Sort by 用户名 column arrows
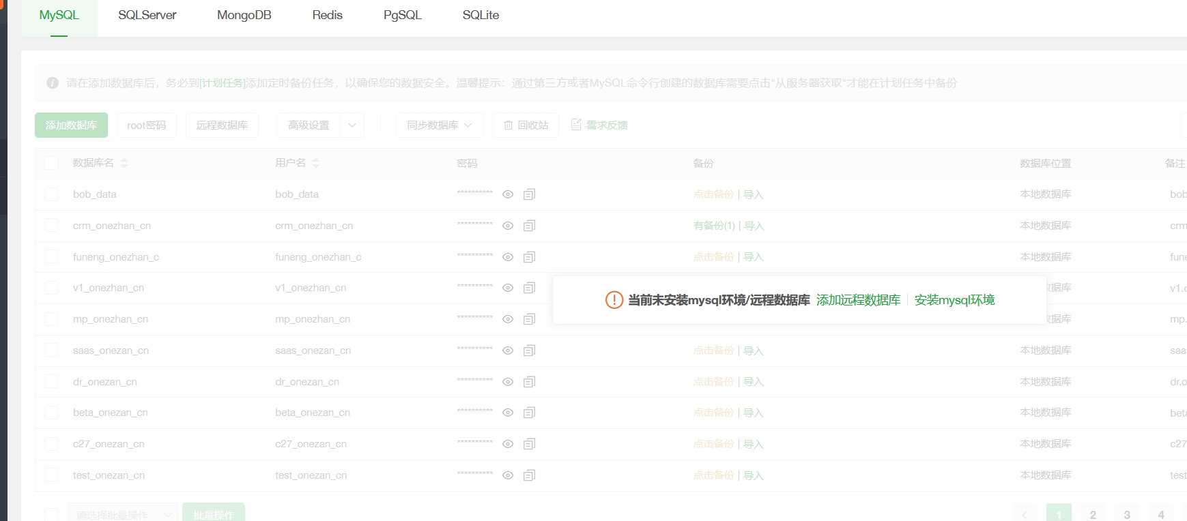The width and height of the screenshot is (1187, 521). pyautogui.click(x=316, y=163)
